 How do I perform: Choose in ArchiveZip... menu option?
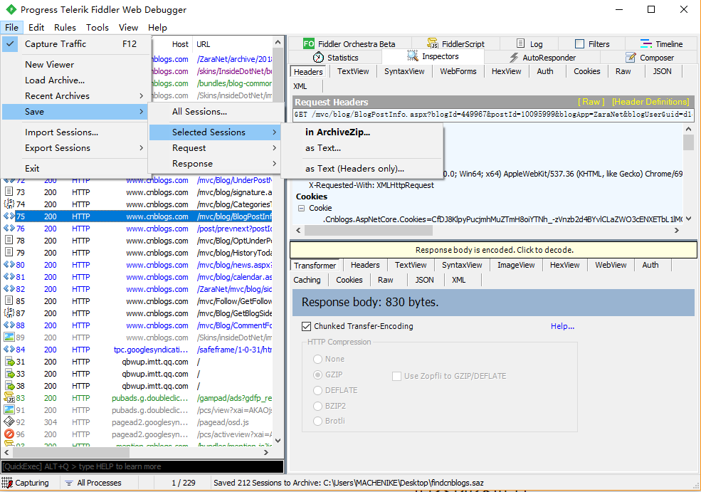tap(362, 132)
